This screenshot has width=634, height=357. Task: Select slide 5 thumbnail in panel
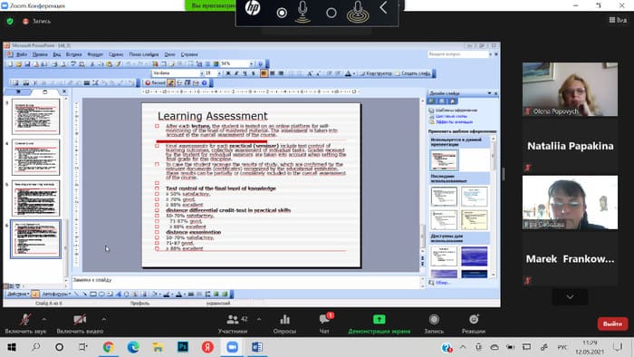36,198
